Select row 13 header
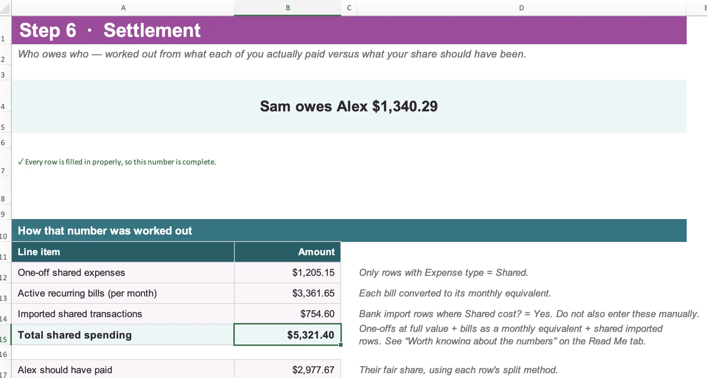Screen dimensions: 707x378 click(5, 294)
